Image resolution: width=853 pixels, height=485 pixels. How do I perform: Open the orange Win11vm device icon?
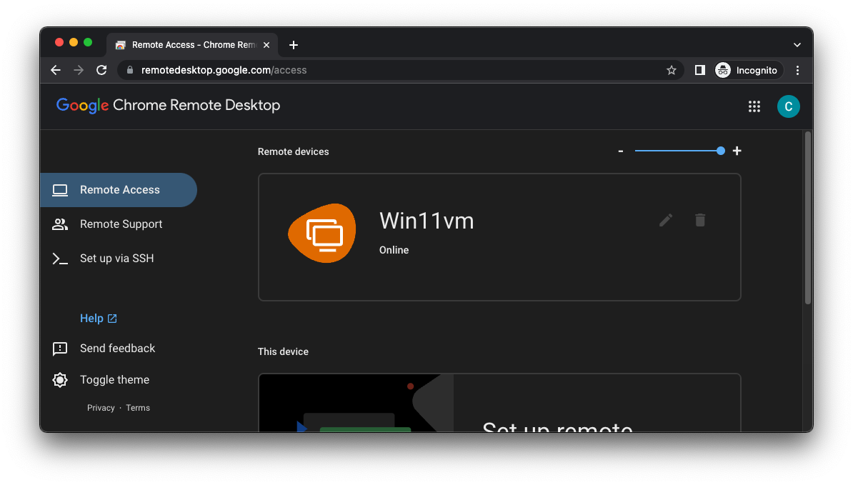(x=322, y=234)
